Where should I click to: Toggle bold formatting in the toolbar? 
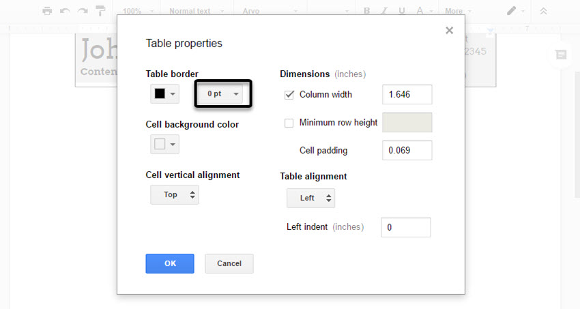pos(366,11)
